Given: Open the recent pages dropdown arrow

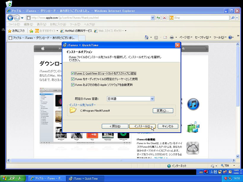Looking at the screenshot, I should pos(22,18).
